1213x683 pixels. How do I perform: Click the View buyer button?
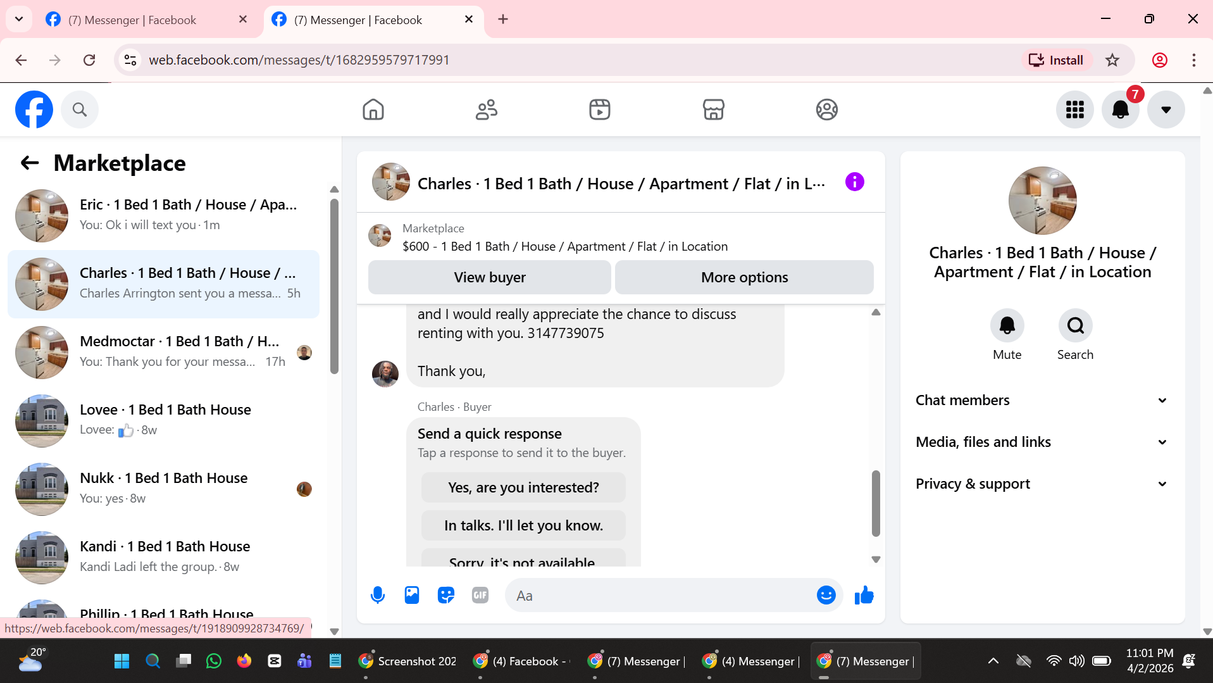point(490,277)
